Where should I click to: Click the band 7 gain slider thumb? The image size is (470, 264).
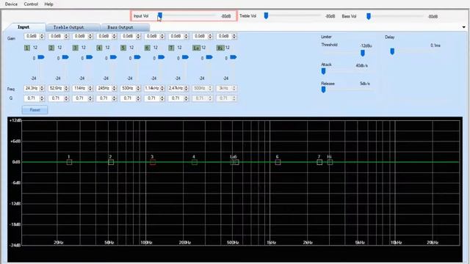coord(185,57)
